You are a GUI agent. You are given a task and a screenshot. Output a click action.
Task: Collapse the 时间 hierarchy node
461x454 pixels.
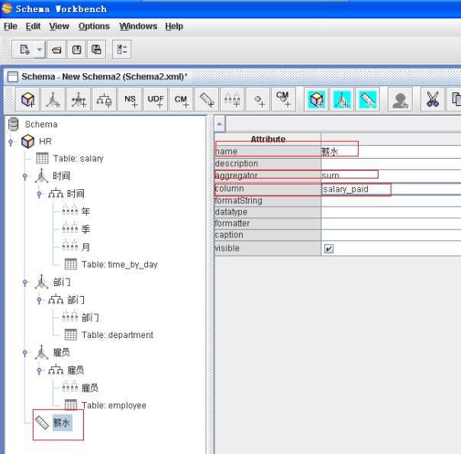pos(39,195)
